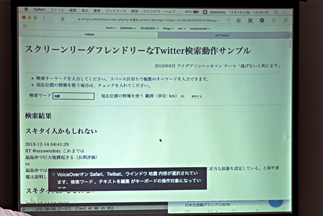Click the RT @sayawudon tweet line

pos(54,151)
